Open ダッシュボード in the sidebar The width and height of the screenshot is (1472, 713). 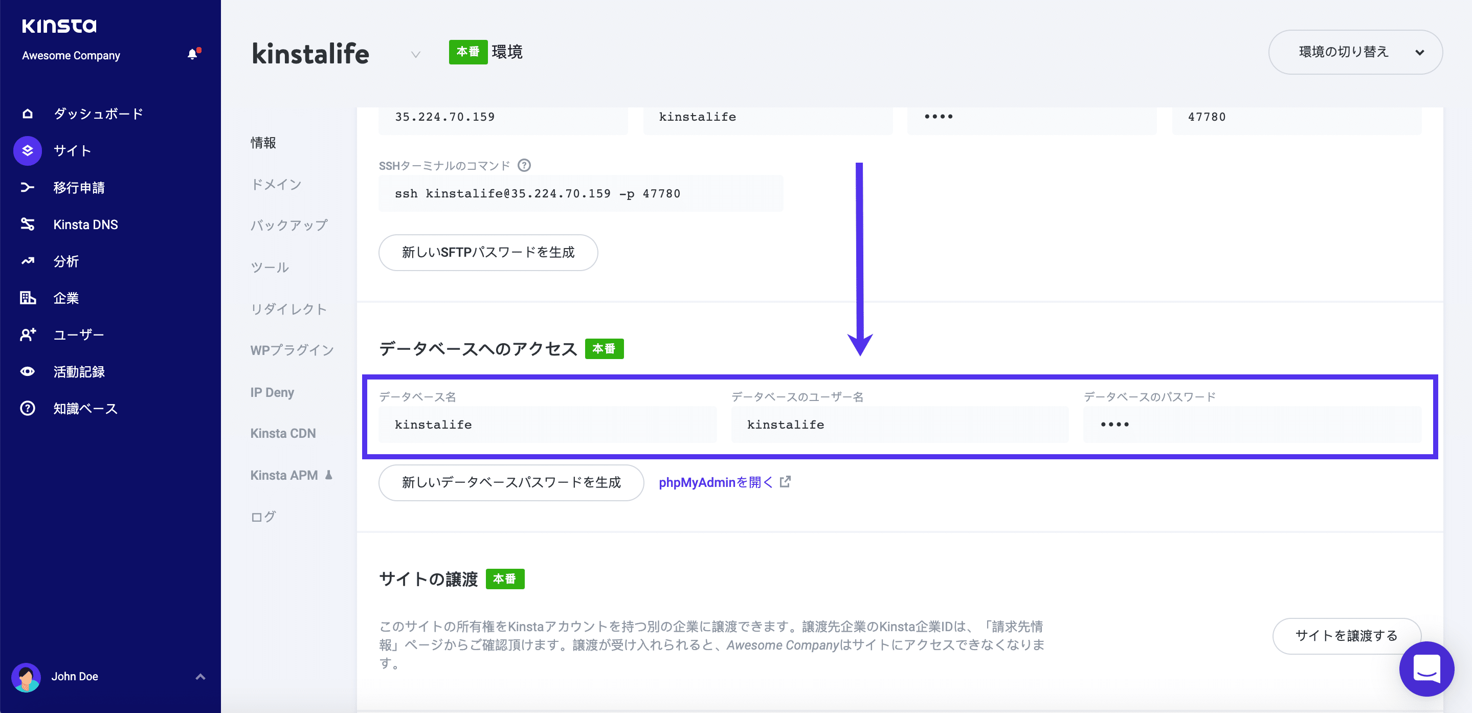coord(98,114)
